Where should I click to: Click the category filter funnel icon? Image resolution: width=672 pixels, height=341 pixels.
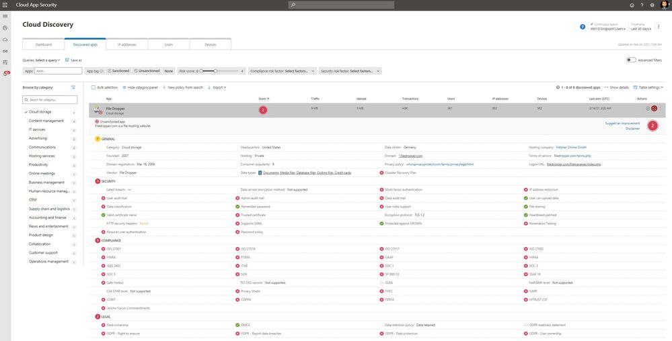73,87
